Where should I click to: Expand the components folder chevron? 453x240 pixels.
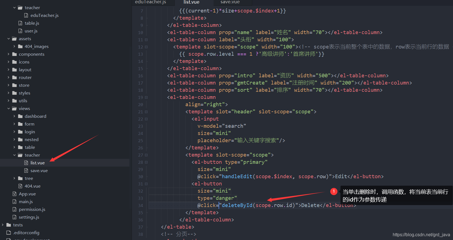tap(9, 54)
